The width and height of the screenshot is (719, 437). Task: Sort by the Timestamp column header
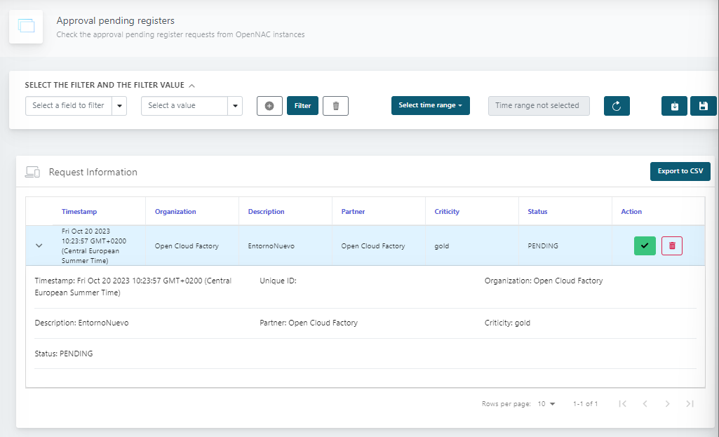[79, 211]
